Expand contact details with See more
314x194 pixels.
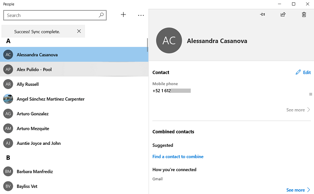tap(298, 110)
